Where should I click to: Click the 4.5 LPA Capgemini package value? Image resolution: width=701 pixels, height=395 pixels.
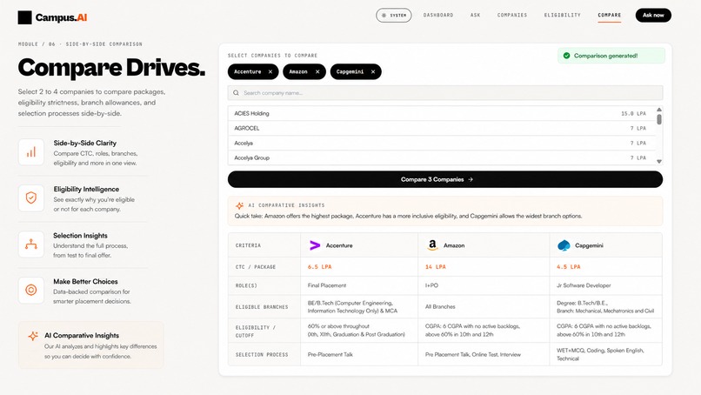click(x=568, y=267)
